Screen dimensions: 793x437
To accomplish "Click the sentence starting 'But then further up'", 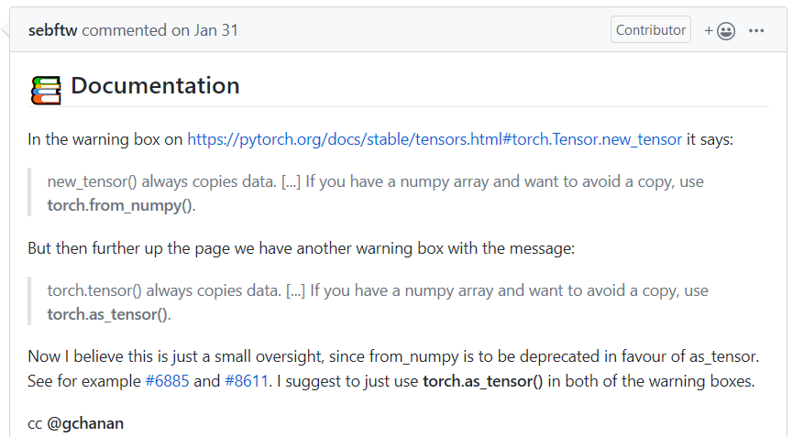I will [x=301, y=248].
